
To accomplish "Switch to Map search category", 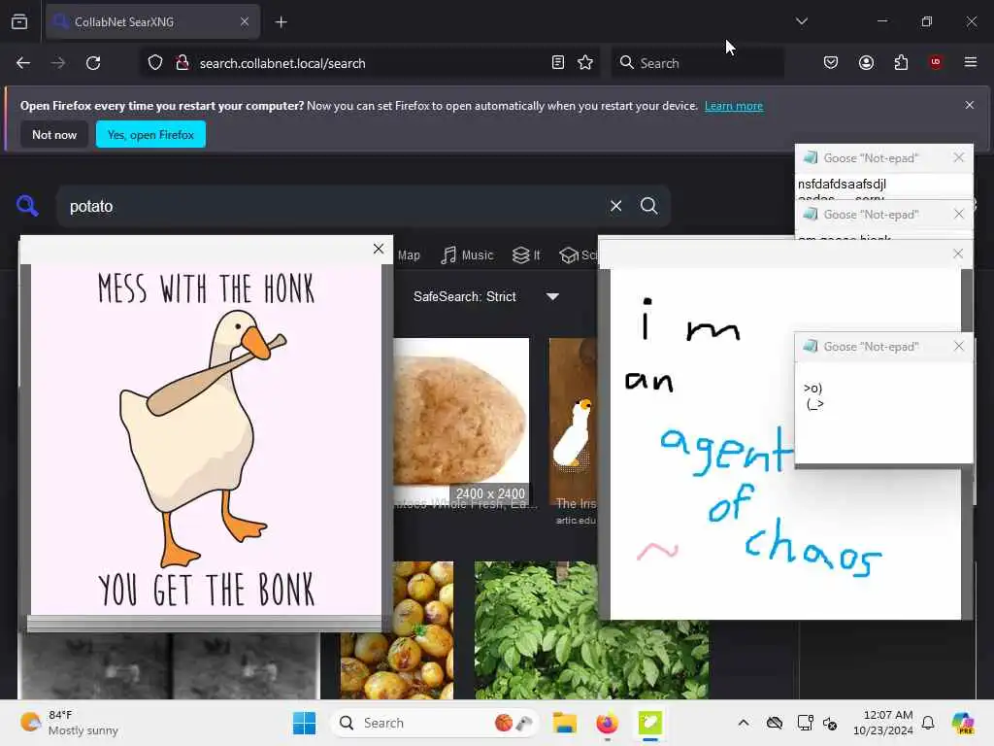I will tap(409, 255).
